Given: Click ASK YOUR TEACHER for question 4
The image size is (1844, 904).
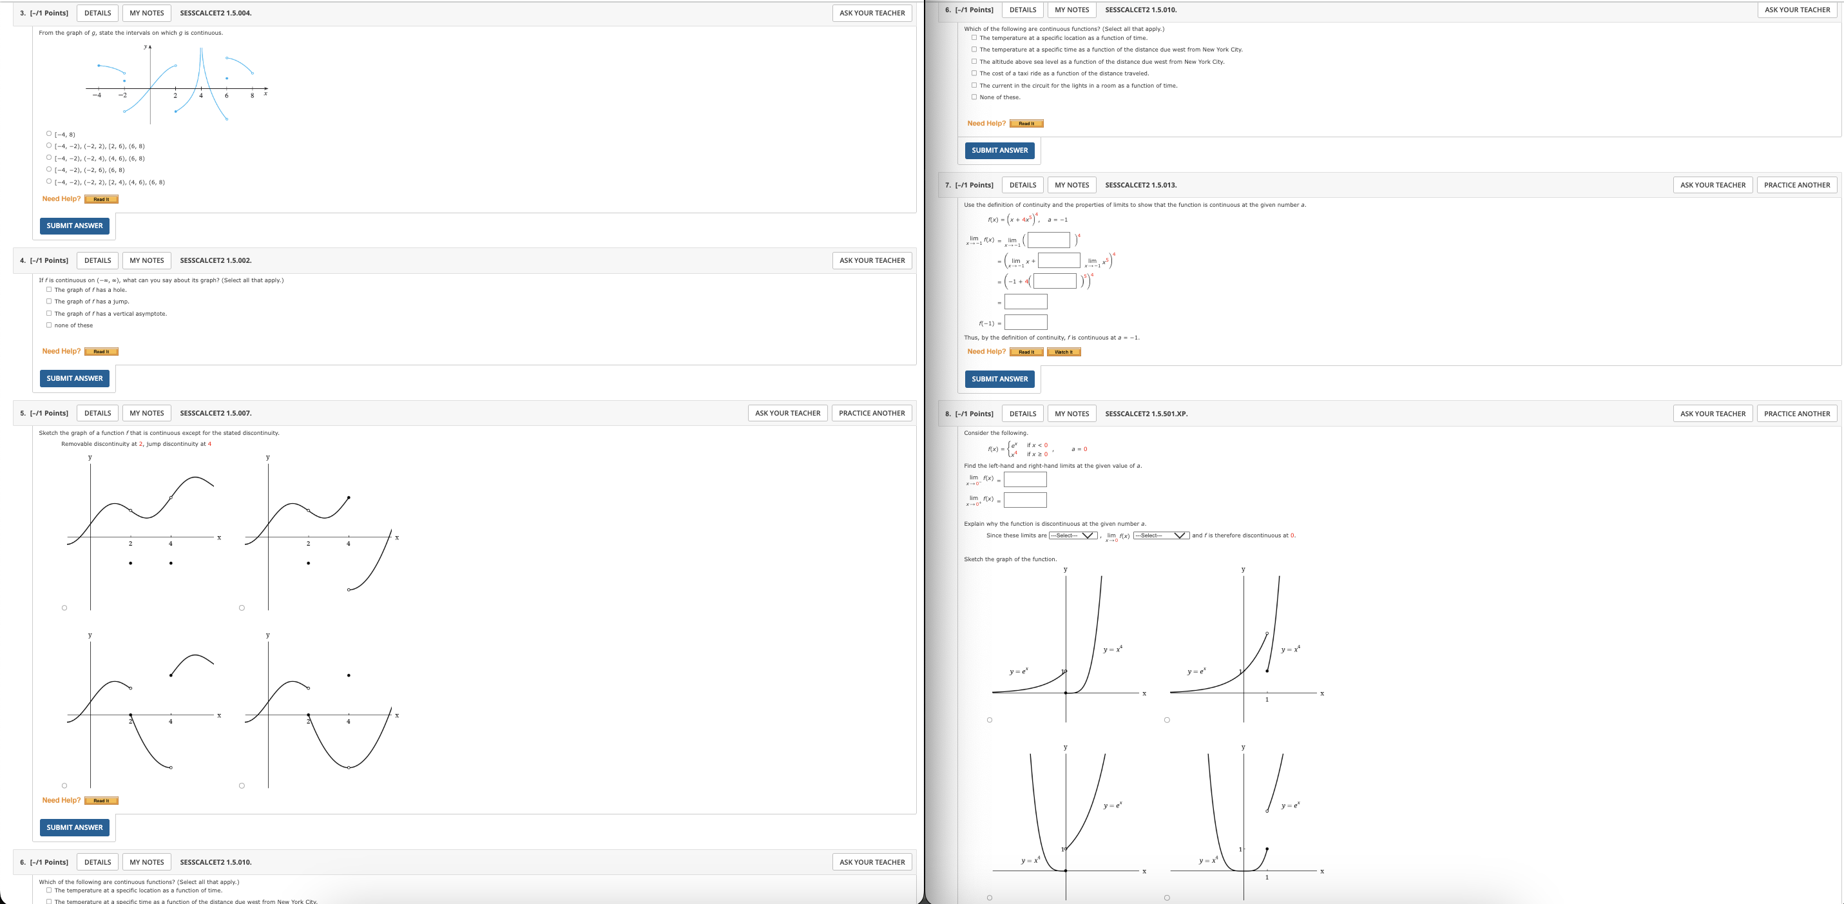Looking at the screenshot, I should pyautogui.click(x=871, y=260).
